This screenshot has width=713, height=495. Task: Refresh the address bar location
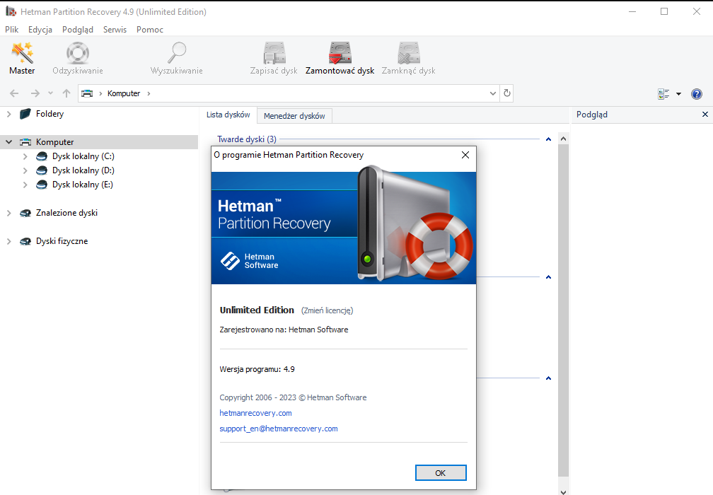506,93
